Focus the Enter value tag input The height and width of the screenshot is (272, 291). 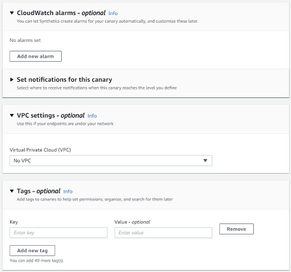163,232
